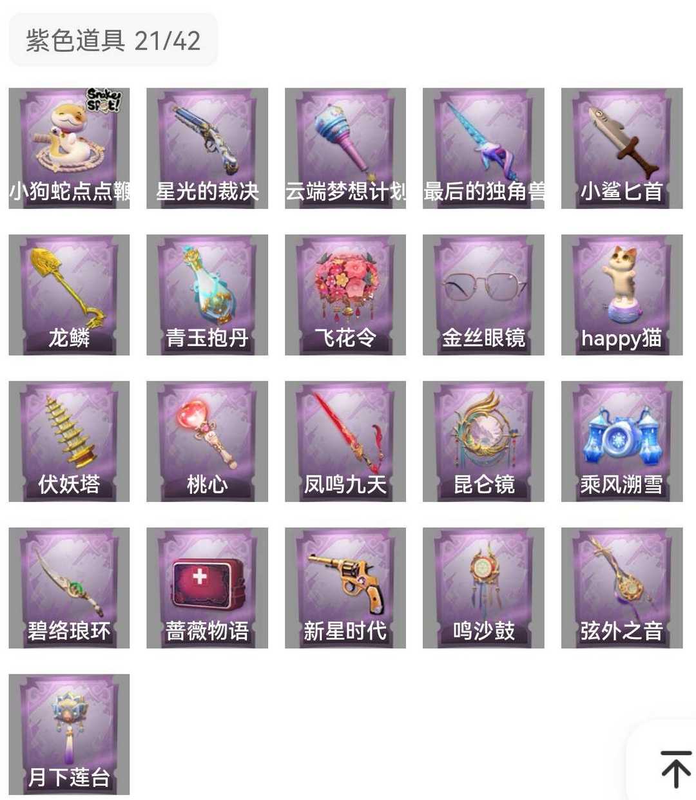The height and width of the screenshot is (800, 696).
Task: Select the 小鲨匕首 shark dagger
Action: point(622,148)
